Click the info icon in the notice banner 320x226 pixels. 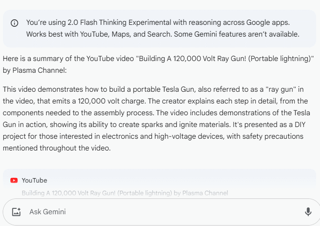coord(14,23)
